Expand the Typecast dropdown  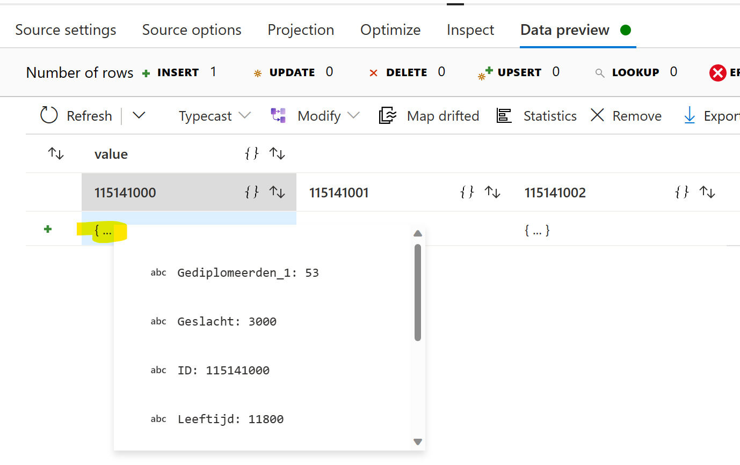tap(244, 115)
